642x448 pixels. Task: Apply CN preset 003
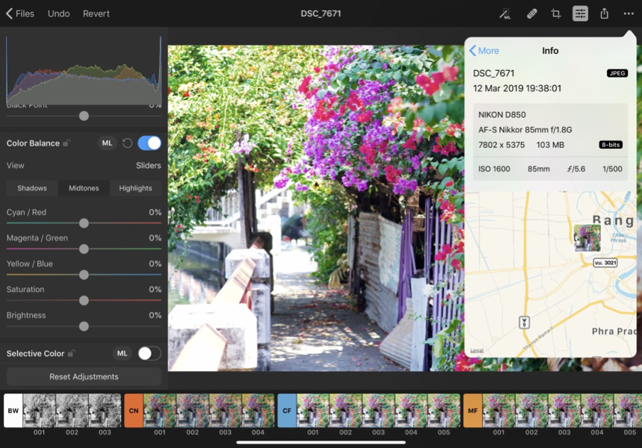coord(225,411)
